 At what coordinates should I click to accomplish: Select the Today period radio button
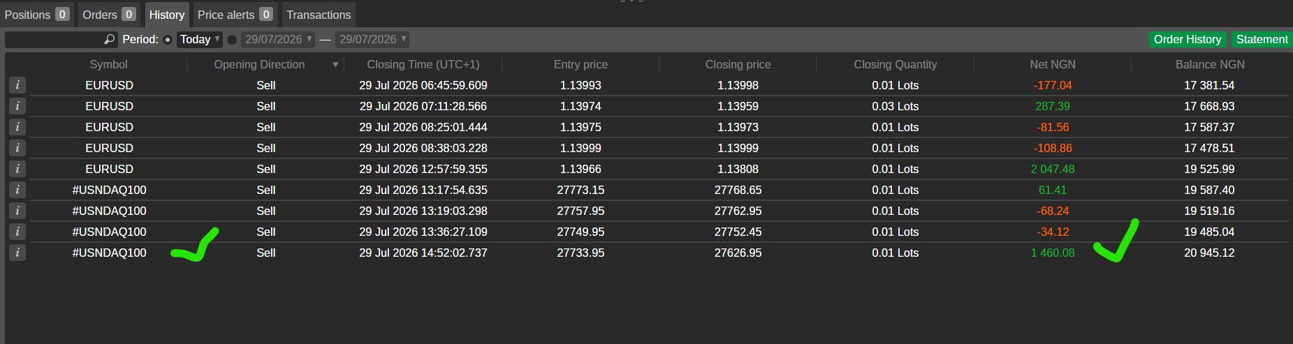(x=168, y=40)
